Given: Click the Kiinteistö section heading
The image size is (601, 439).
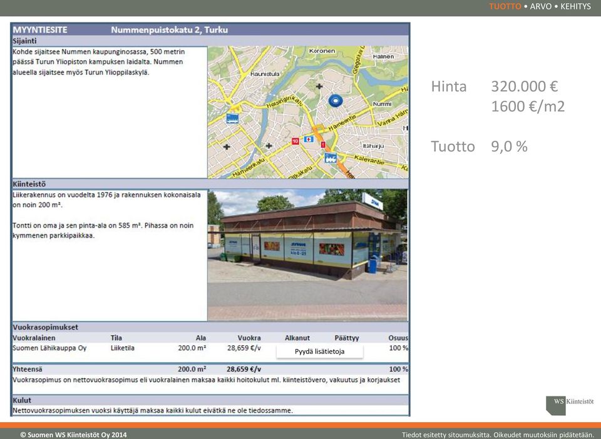Looking at the screenshot, I should tap(29, 184).
